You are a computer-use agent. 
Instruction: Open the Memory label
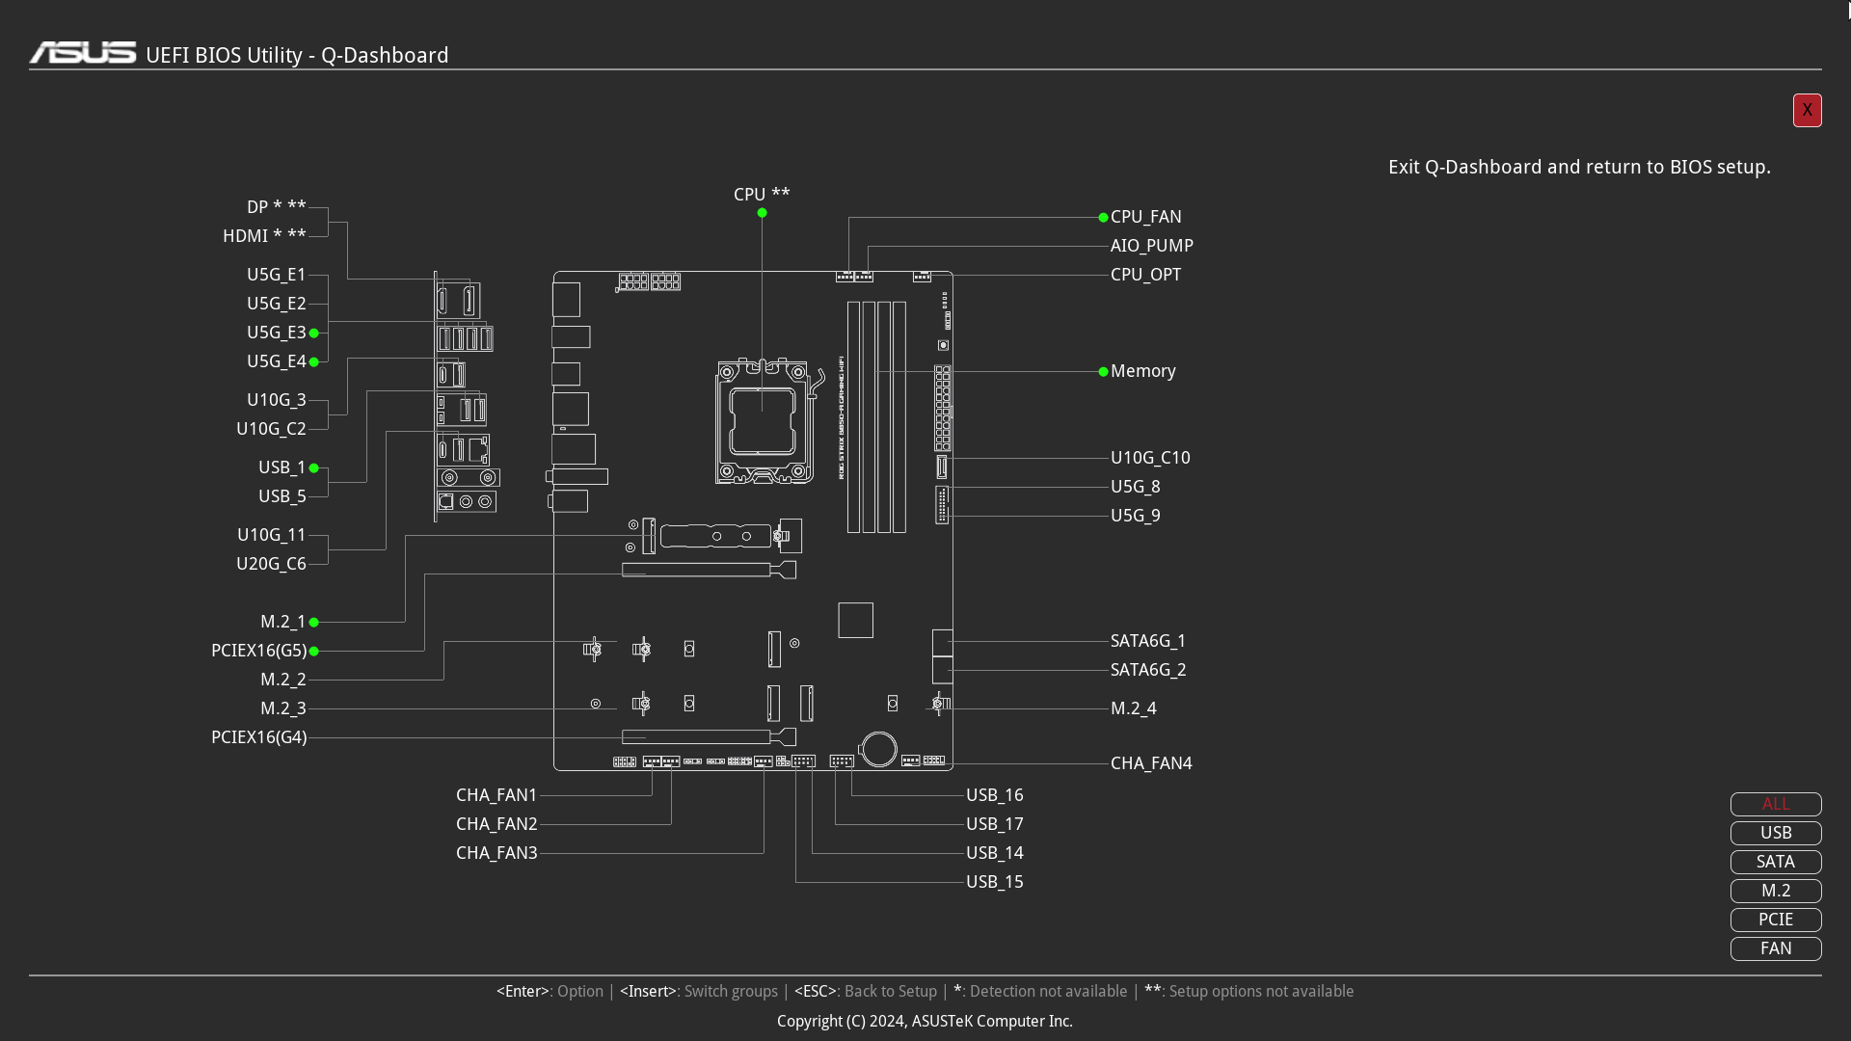tap(1142, 371)
